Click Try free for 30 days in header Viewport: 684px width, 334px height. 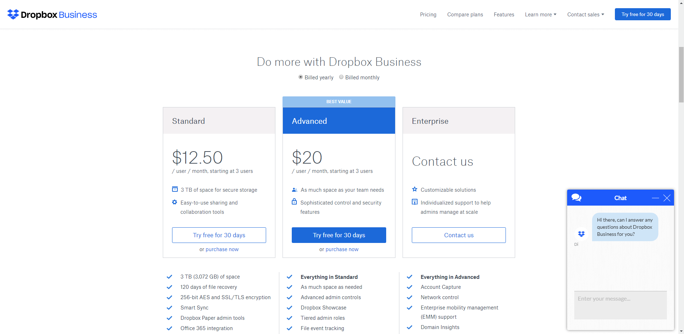[x=643, y=14]
